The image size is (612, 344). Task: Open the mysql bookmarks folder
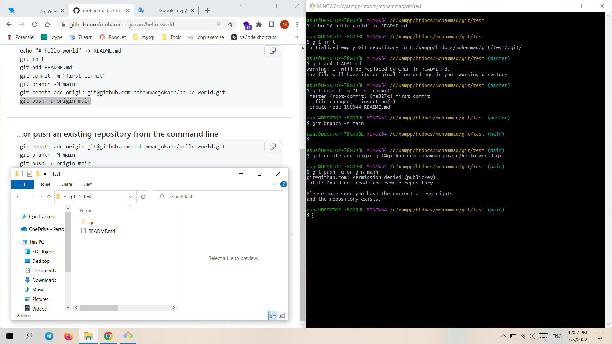(x=143, y=37)
